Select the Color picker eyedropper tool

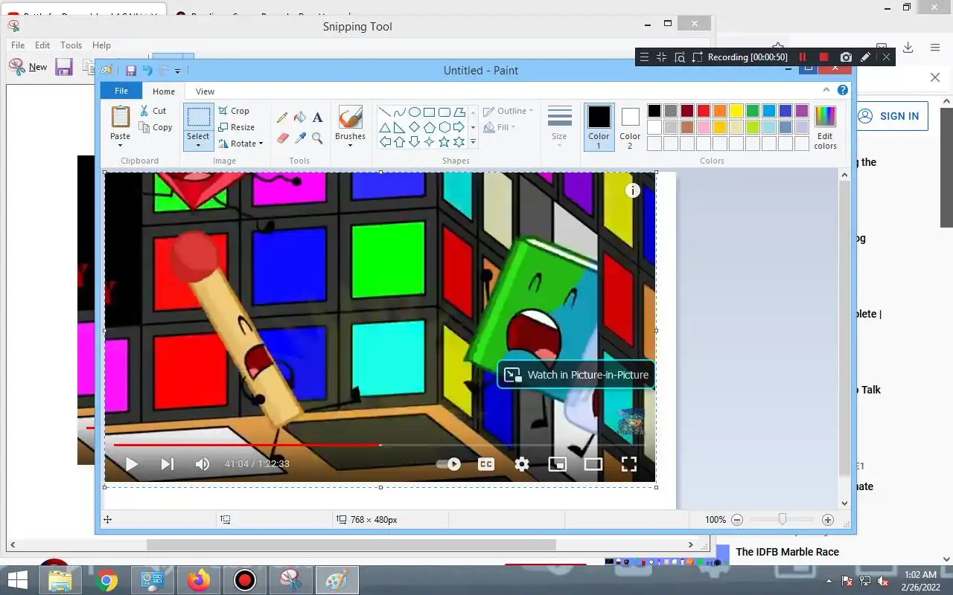tap(300, 138)
